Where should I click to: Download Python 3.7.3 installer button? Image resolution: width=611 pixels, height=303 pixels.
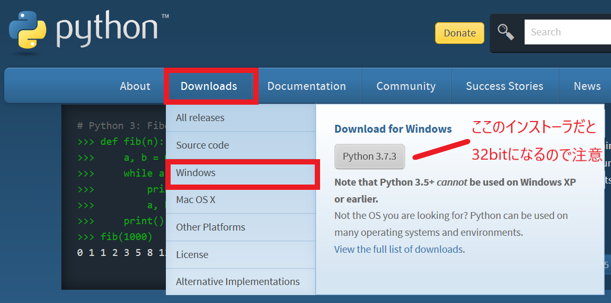click(369, 157)
